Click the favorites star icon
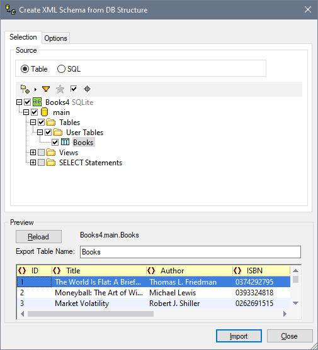This screenshot has width=318, height=350. [x=60, y=89]
